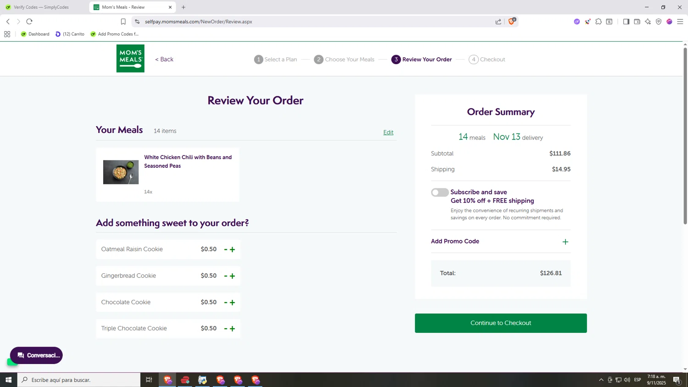Decrease Chocolate Cookie quantity
The image size is (688, 387).
click(226, 303)
